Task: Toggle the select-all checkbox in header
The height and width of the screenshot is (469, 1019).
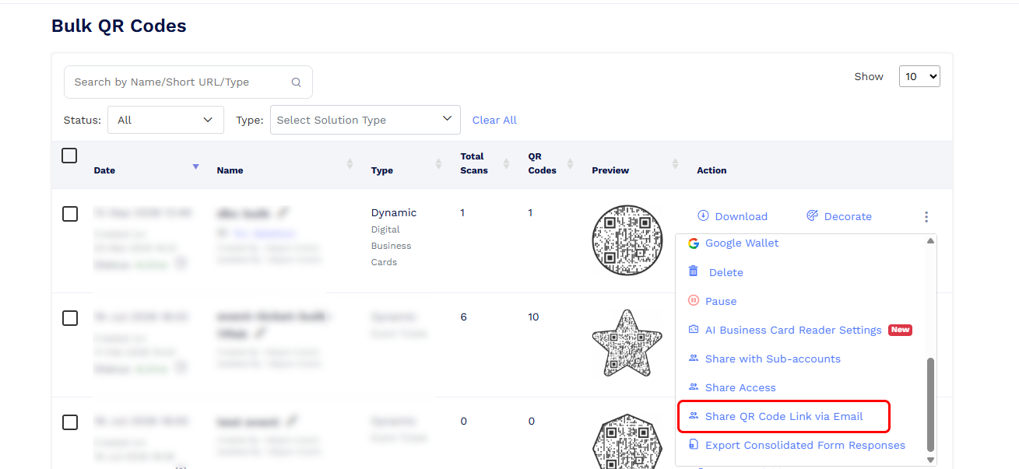Action: (69, 156)
